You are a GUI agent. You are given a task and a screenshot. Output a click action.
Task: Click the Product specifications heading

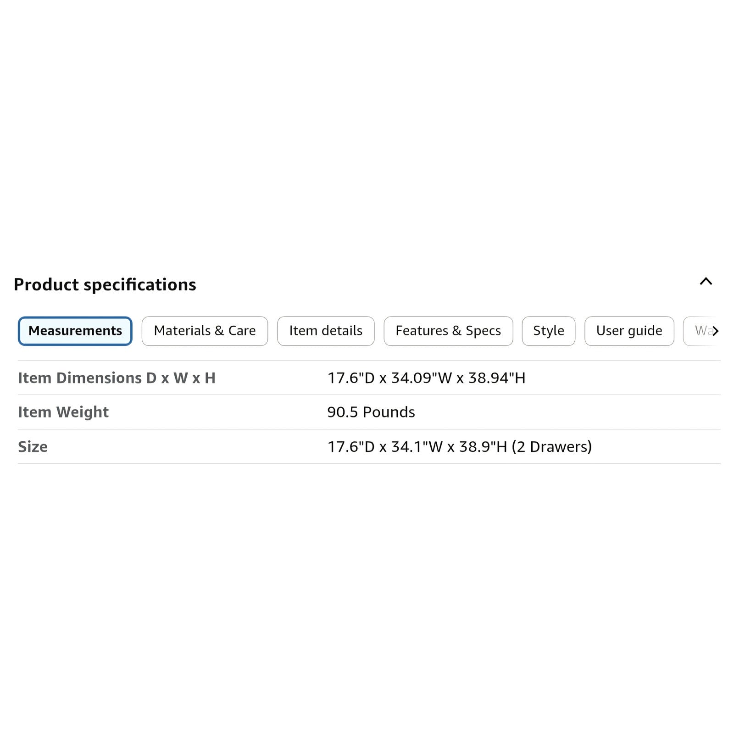tap(105, 284)
